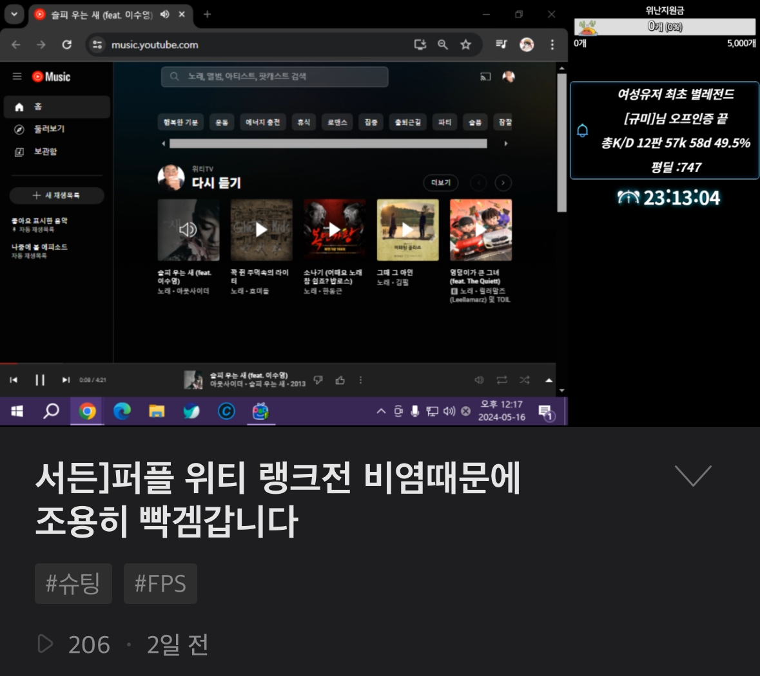Open song options three-dot menu
Image resolution: width=760 pixels, height=676 pixels.
[360, 380]
